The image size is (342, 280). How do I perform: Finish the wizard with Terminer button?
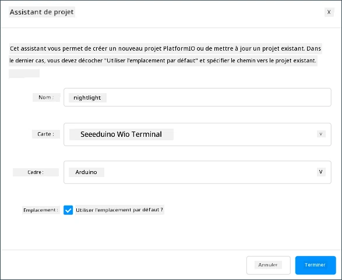tap(315, 265)
